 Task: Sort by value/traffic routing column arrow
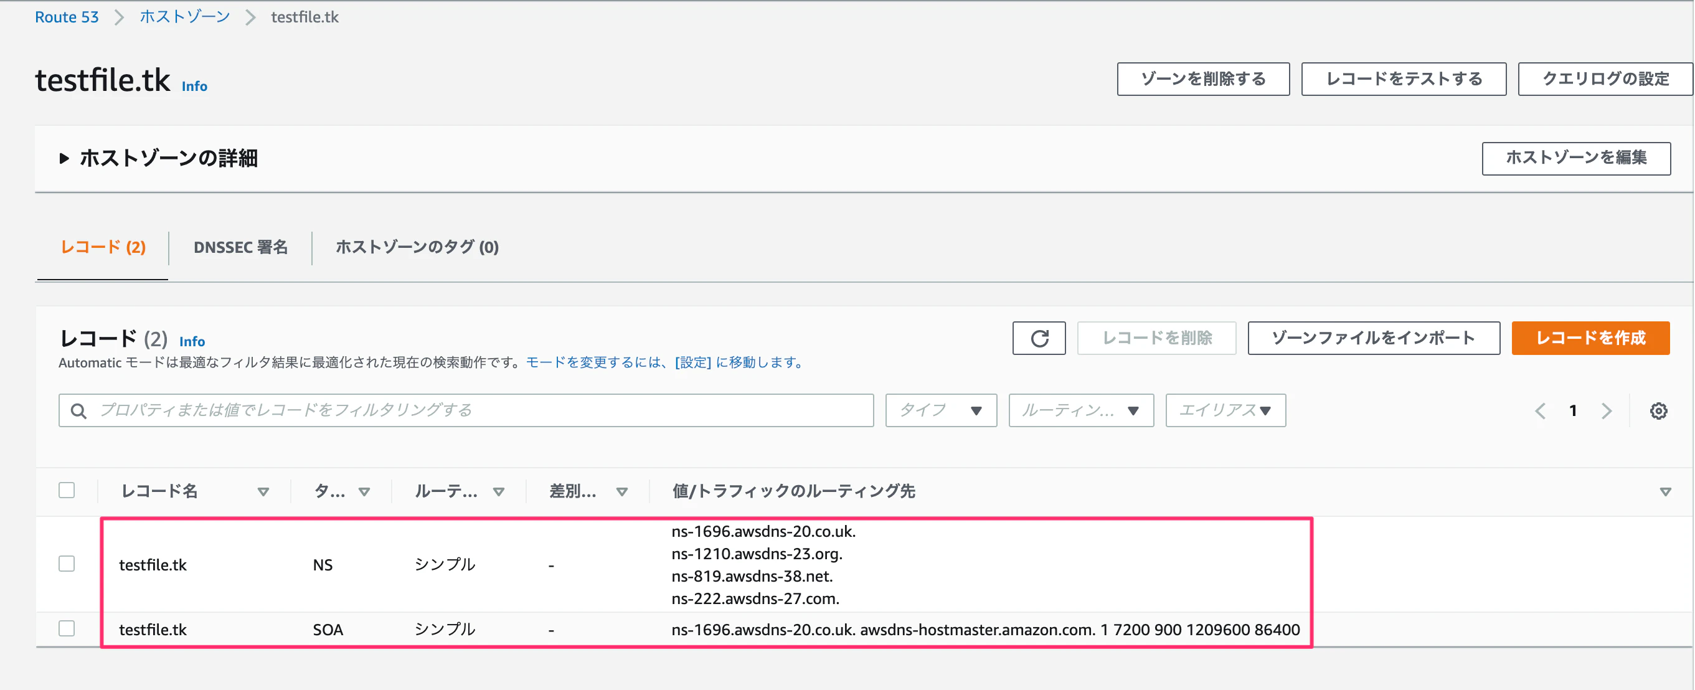tap(1665, 491)
